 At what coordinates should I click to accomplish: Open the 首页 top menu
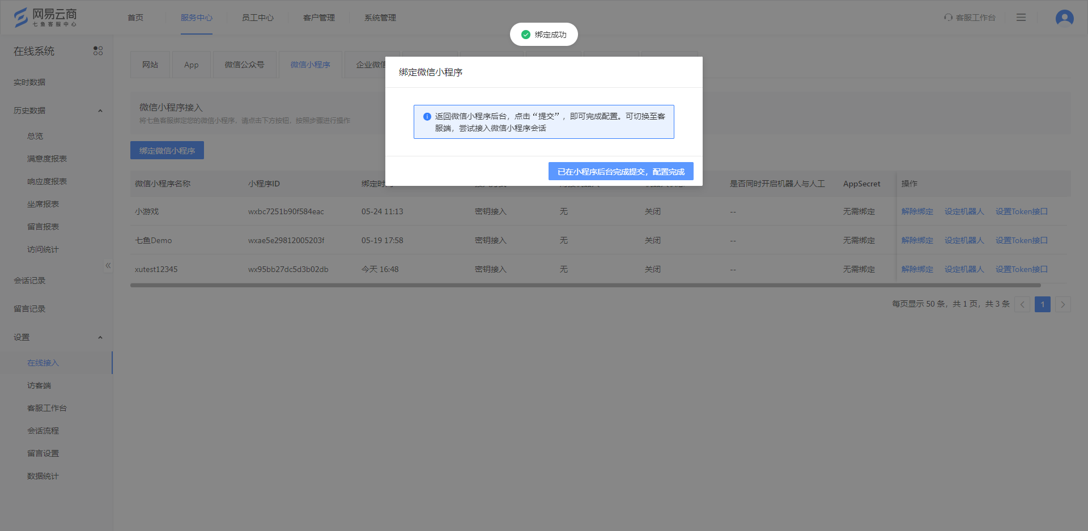click(x=135, y=18)
